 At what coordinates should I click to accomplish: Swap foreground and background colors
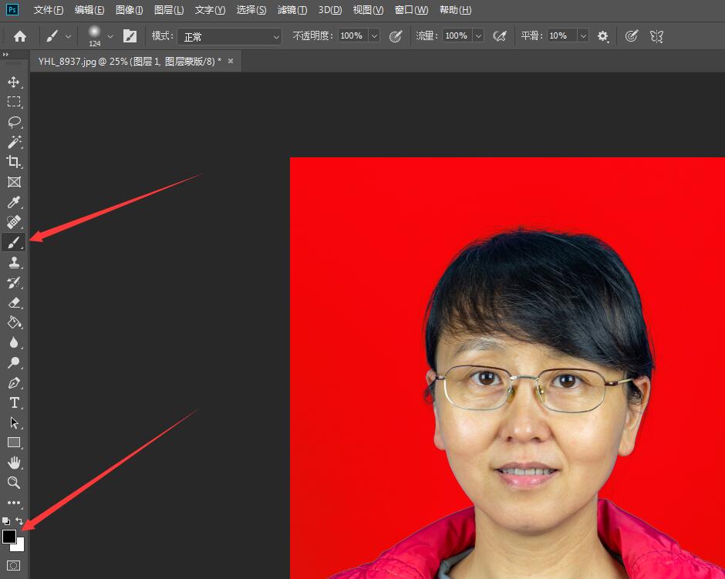(19, 521)
